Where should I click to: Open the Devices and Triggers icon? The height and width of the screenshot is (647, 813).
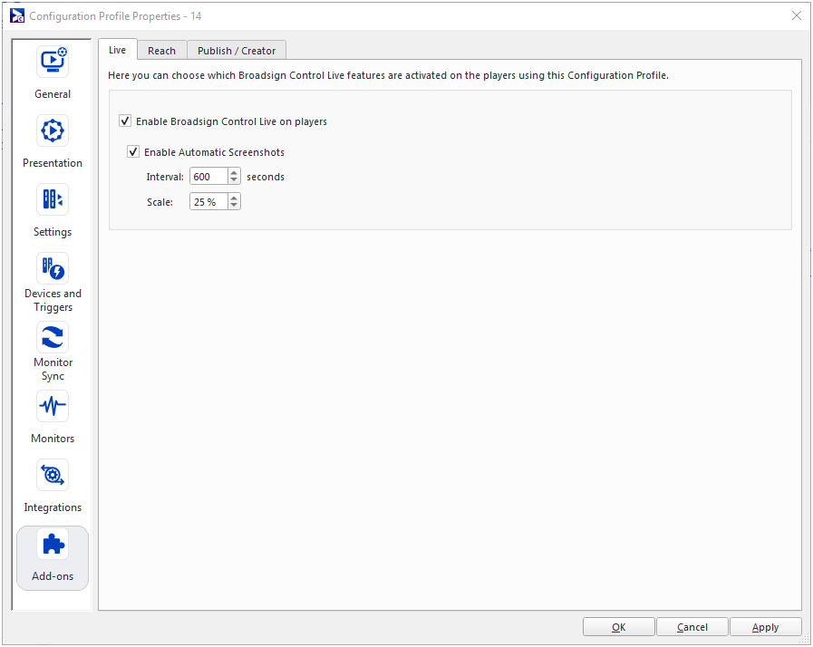click(53, 268)
